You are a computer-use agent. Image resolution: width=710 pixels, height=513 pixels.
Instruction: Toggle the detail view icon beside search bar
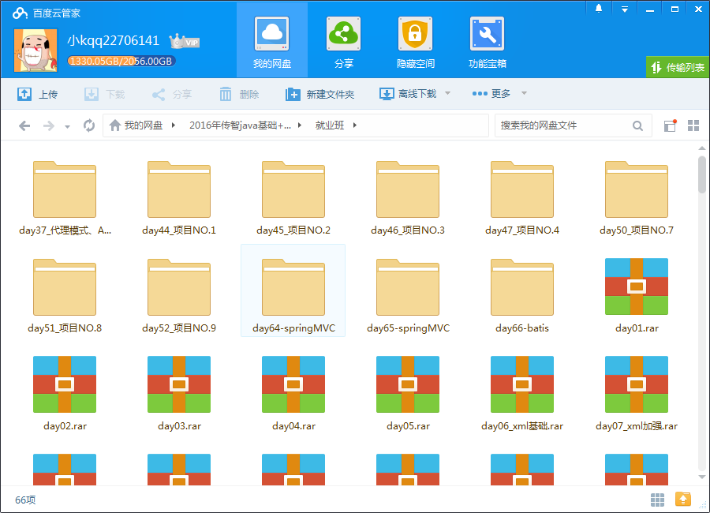coord(670,125)
